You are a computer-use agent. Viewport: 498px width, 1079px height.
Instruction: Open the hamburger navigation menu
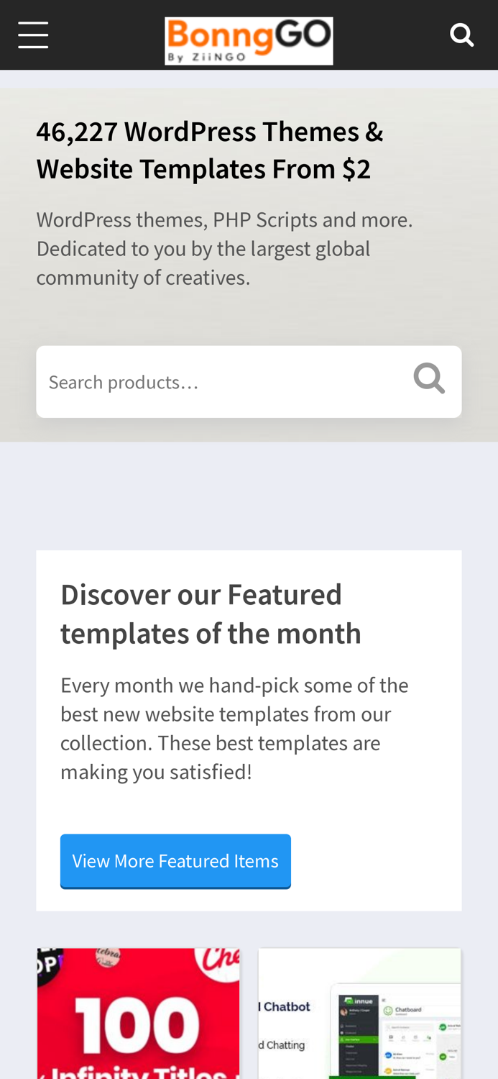pos(33,35)
